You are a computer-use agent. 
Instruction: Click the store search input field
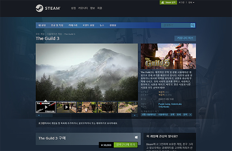176,25
